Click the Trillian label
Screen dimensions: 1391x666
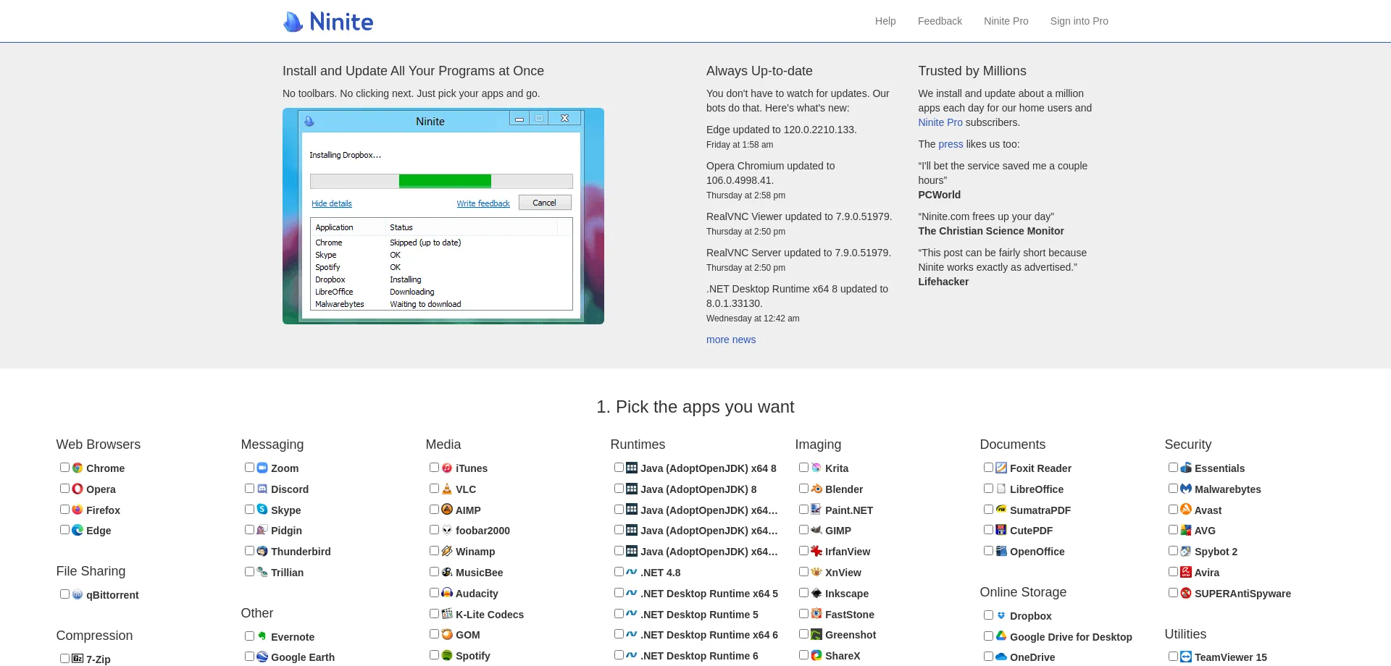pyautogui.click(x=287, y=573)
